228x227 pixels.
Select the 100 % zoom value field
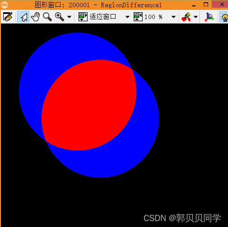tap(153, 17)
